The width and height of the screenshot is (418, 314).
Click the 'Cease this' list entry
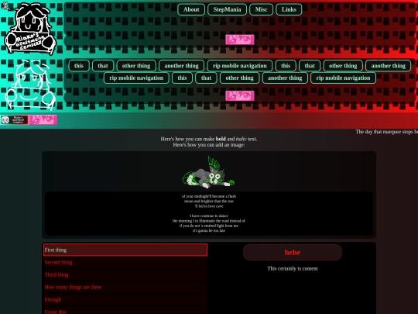tap(125, 311)
